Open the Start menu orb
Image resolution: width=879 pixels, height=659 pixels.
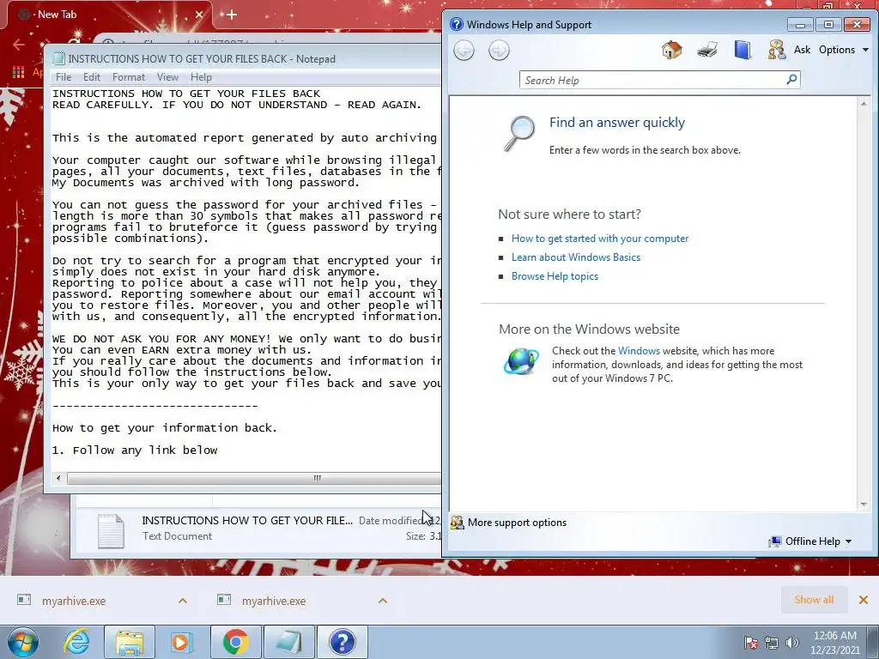(x=22, y=642)
